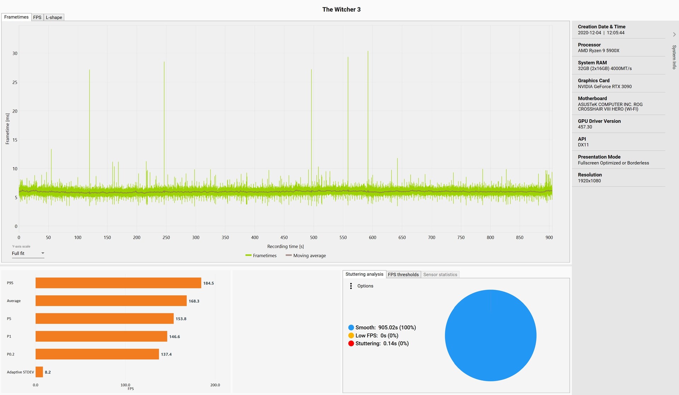Click the Average FPS orange bar
This screenshot has height=395, width=679.
pyautogui.click(x=111, y=301)
